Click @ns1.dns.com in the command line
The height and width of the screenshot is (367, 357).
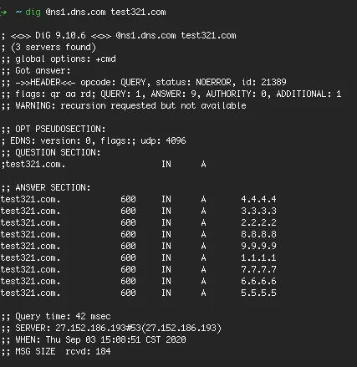click(x=75, y=13)
